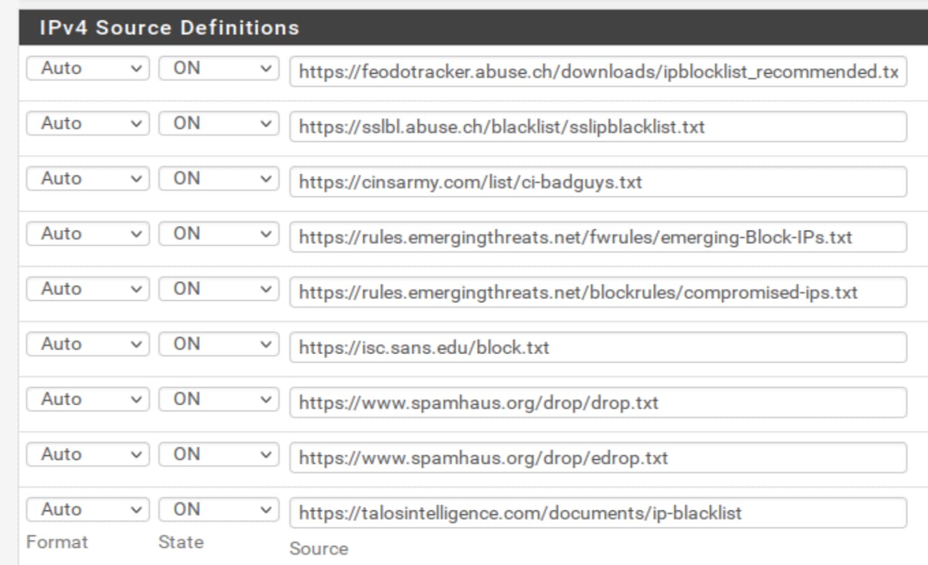Screen dimensions: 928x565
Task: Edit the isc.sans.edu block.txt field
Action: tap(598, 348)
